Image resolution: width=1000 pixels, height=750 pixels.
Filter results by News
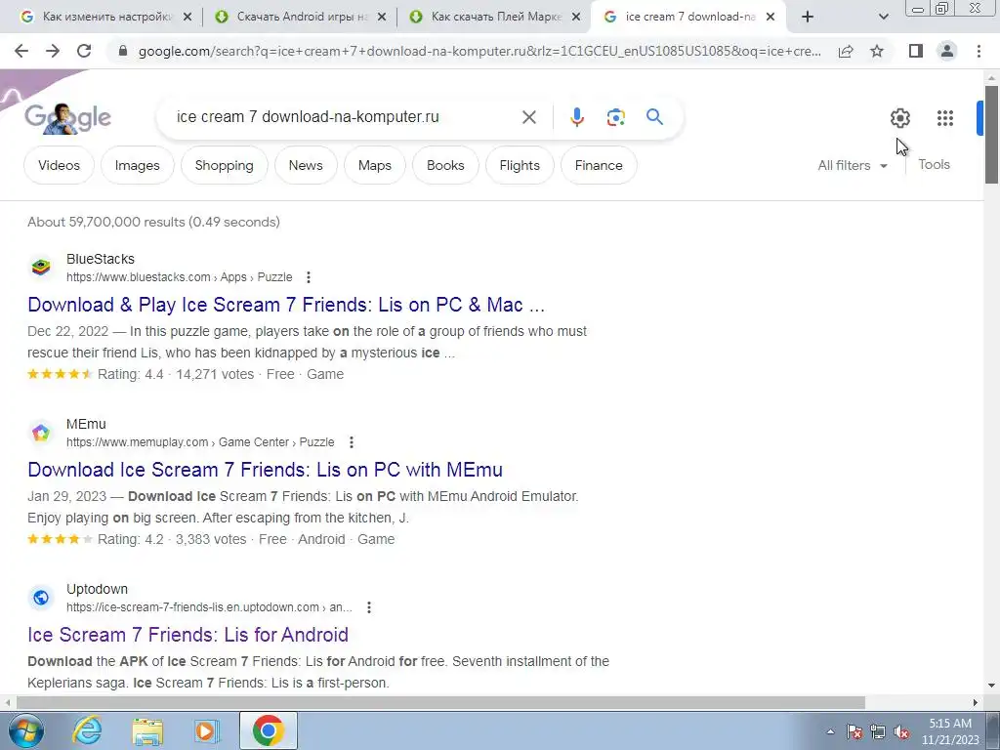tap(306, 165)
